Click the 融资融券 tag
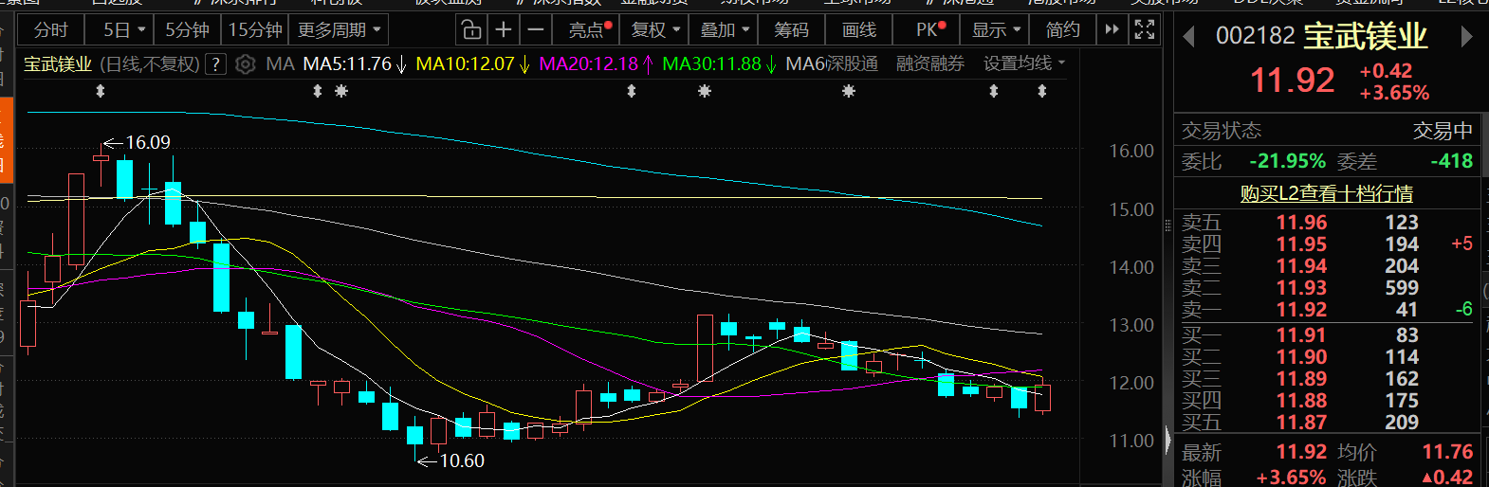Screen dimensions: 1489x487 click(930, 63)
